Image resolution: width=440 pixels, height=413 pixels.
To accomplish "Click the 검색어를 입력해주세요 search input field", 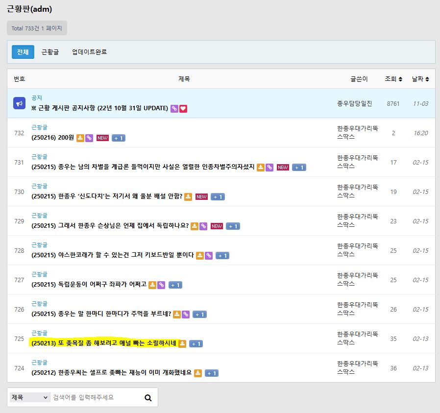I will point(96,397).
